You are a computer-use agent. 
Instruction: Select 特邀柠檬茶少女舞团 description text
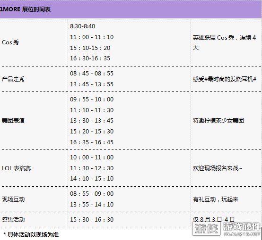(218, 120)
